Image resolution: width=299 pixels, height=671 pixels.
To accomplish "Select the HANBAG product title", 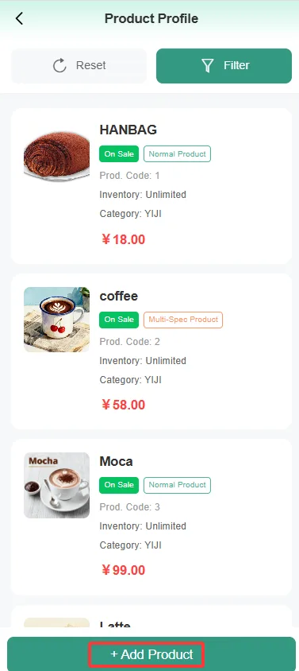I will point(128,130).
